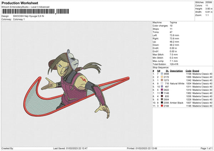Click the 'Description' column header
The image size is (214, 151).
coord(176,71)
